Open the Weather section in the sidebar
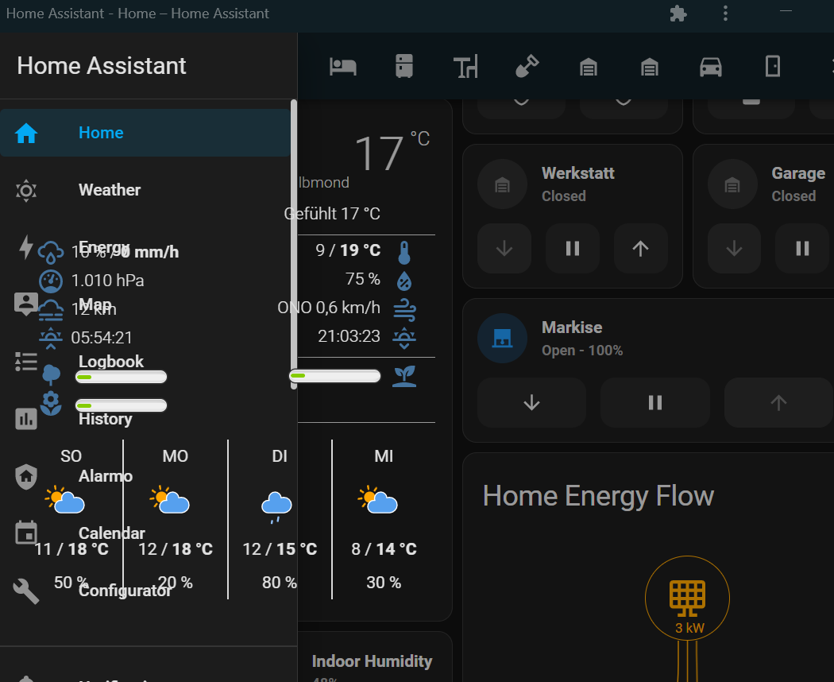The image size is (834, 682). (109, 190)
